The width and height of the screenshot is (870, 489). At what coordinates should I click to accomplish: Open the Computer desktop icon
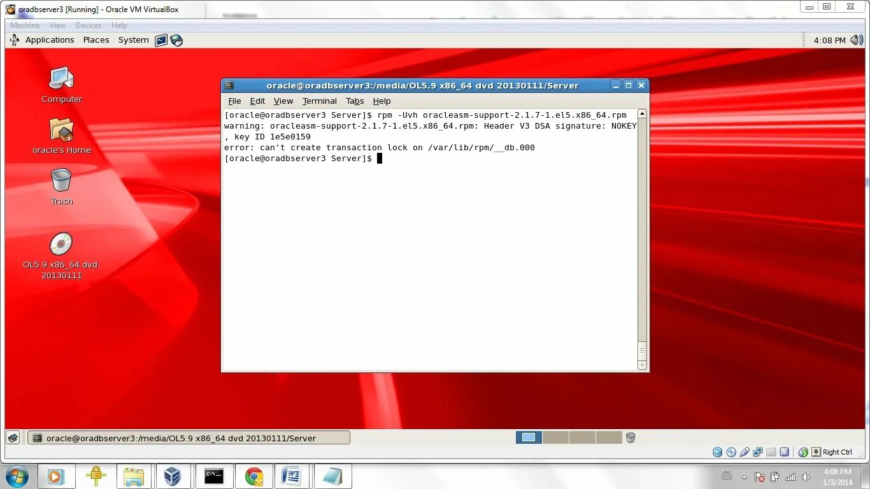tap(62, 79)
